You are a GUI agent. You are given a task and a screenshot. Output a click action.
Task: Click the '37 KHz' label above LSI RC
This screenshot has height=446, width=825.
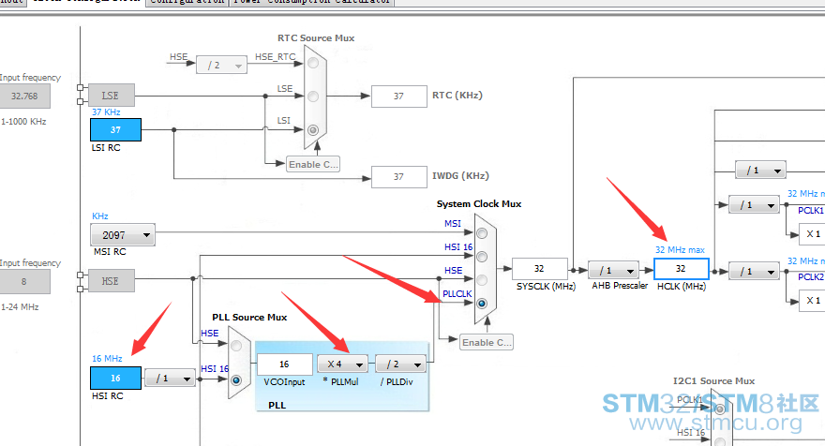(x=106, y=112)
